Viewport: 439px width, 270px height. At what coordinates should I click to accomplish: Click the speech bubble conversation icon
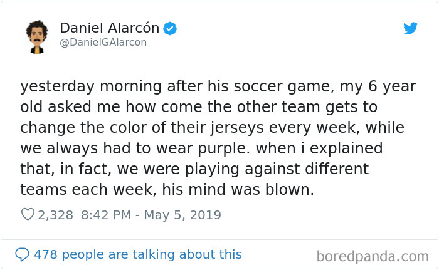[x=22, y=254]
